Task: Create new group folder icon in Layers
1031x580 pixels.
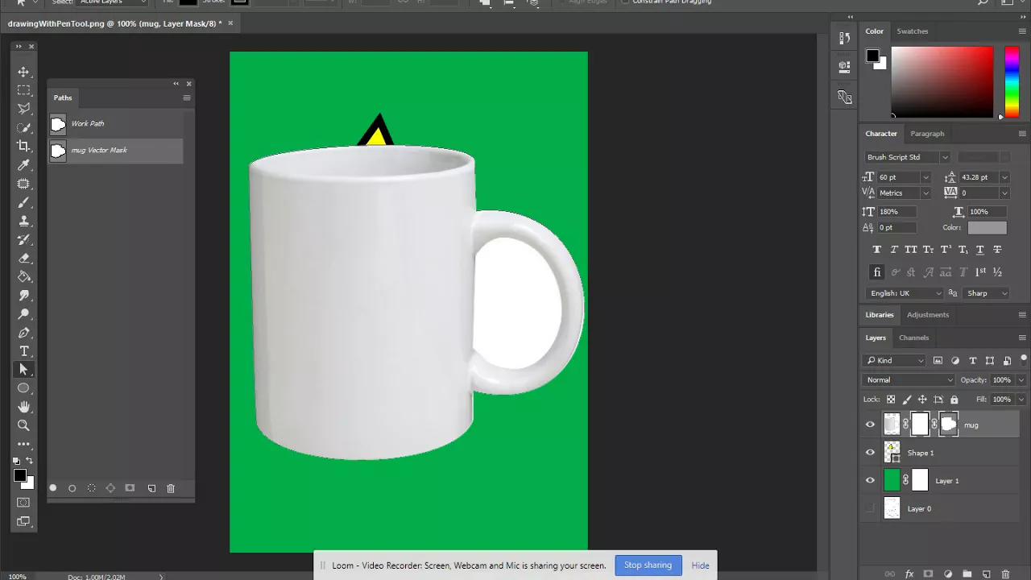Action: [x=967, y=574]
